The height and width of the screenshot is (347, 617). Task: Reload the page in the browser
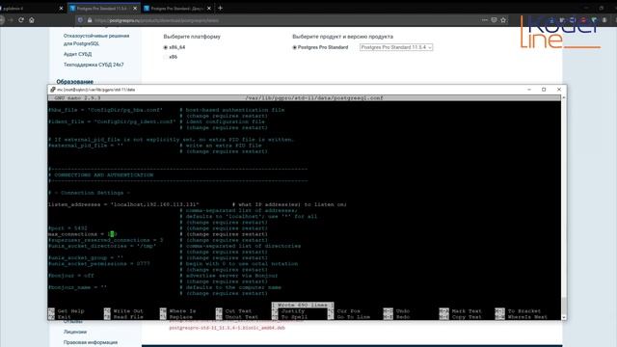coord(21,20)
